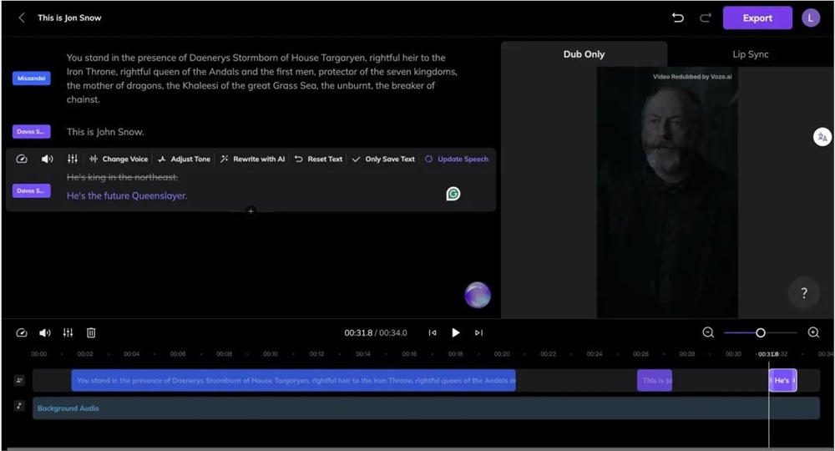Screen dimensions: 835x451
Task: Click the undo arrow near Export
Action: (x=678, y=18)
